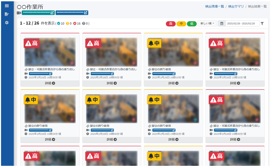Open 詳細 for the 14時46分 detection

[112, 140]
